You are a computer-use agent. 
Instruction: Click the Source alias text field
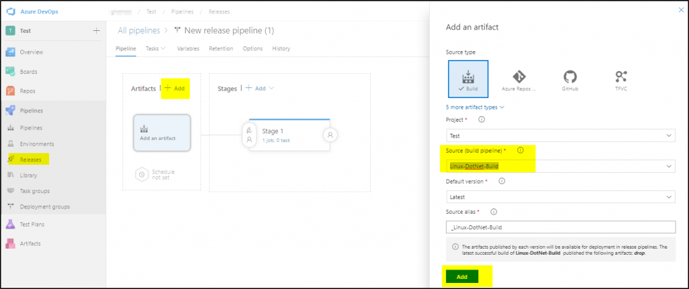[x=560, y=227]
